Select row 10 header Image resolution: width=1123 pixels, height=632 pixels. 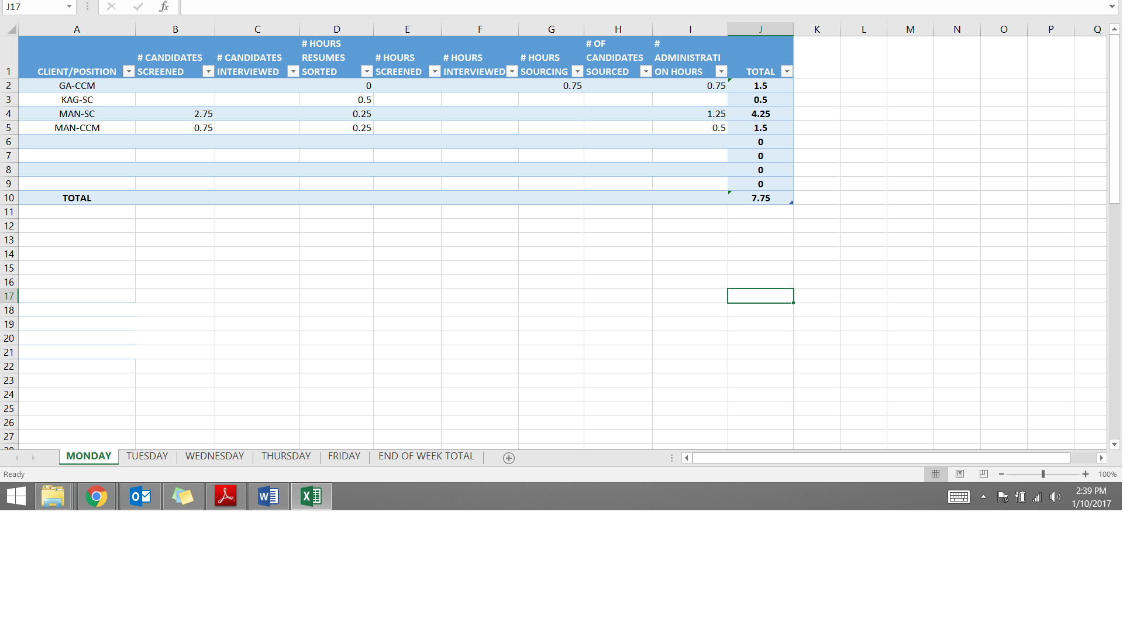pos(9,198)
